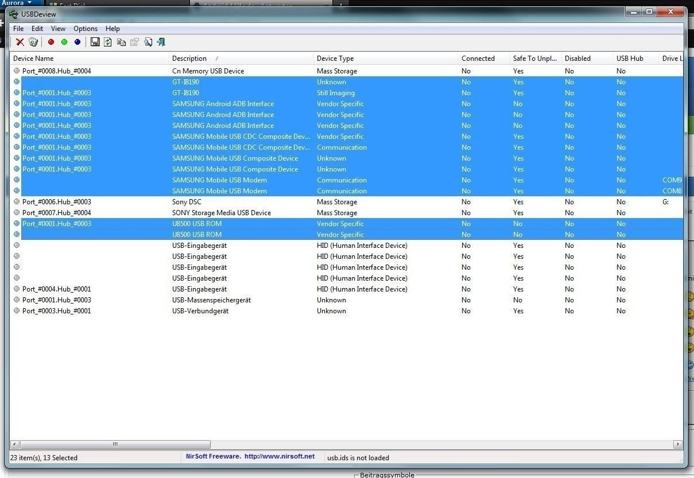Click the green Enable devices icon
This screenshot has height=478, width=694.
tap(64, 42)
